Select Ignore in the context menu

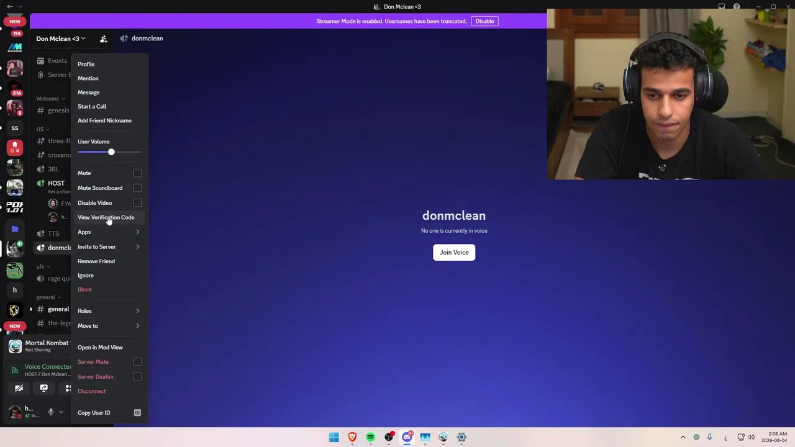tap(109, 276)
